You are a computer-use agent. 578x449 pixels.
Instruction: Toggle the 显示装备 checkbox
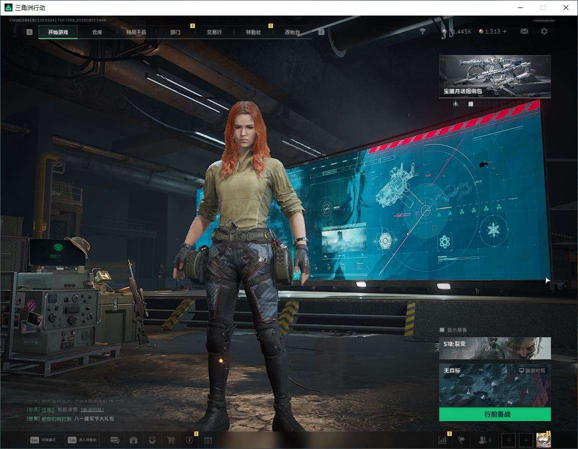[442, 329]
